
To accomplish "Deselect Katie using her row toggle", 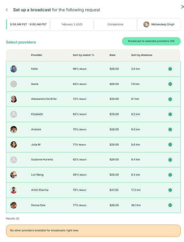I will (170, 69).
